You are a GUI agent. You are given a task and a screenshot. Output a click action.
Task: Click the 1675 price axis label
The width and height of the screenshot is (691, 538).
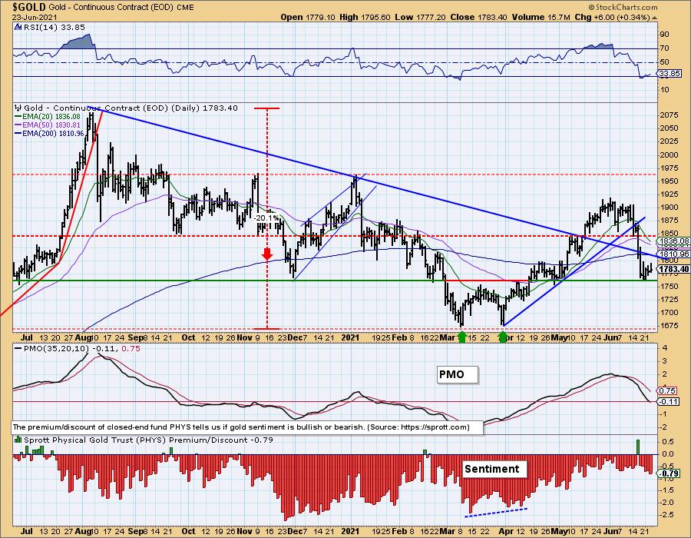click(669, 325)
